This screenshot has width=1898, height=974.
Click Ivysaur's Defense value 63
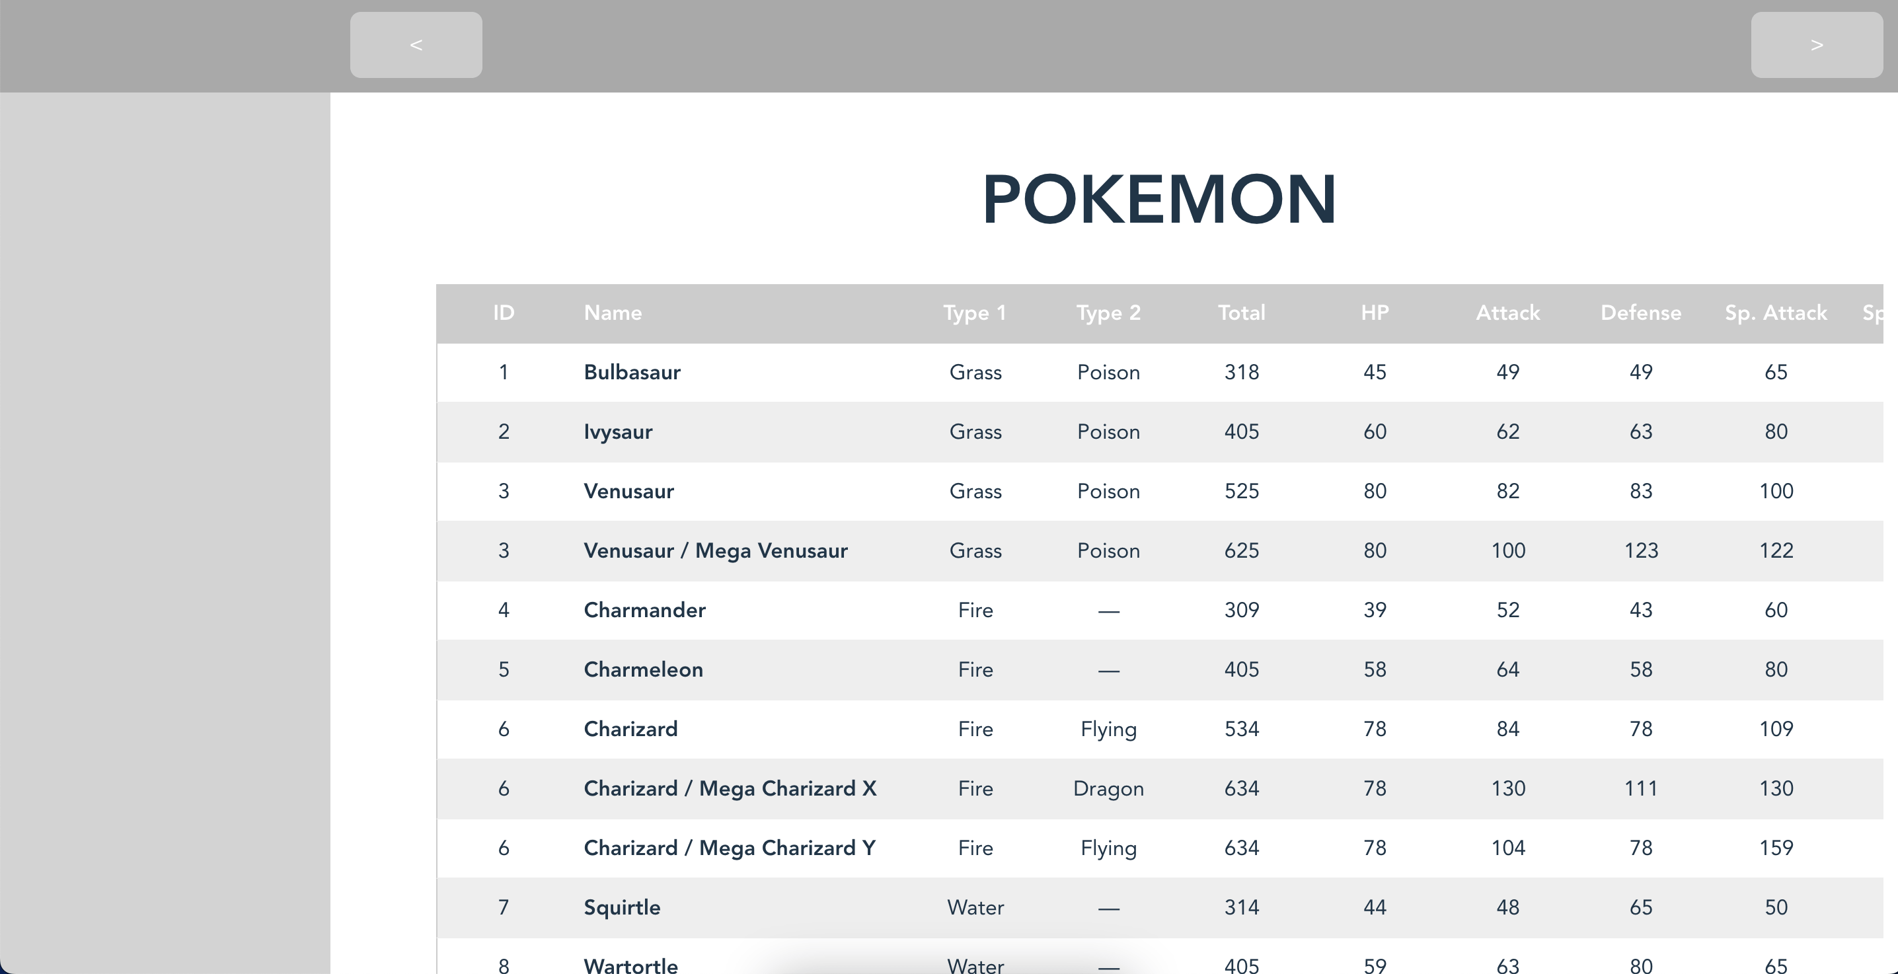tap(1641, 431)
